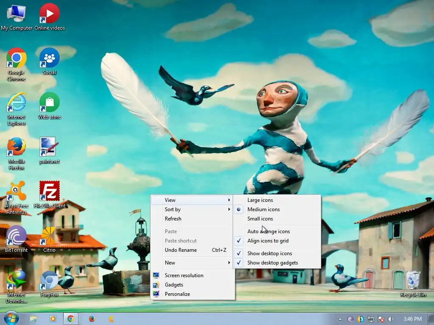This screenshot has width=434, height=325.
Task: Click the 3:46 PM clock
Action: [412, 319]
